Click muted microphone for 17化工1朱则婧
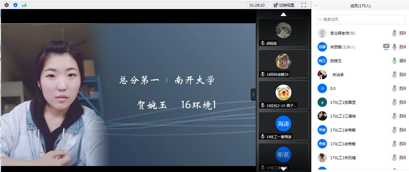Image resolution: width=409 pixels, height=172 pixels. (x=394, y=158)
